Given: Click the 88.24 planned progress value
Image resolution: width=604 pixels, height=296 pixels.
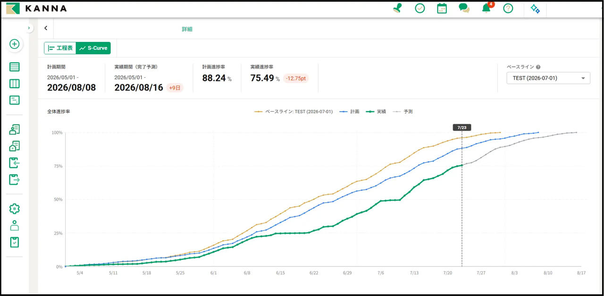Looking at the screenshot, I should pos(214,78).
